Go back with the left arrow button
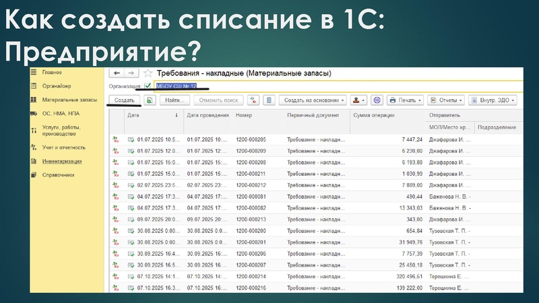Screen dimensions: 539x303 [x=117, y=73]
